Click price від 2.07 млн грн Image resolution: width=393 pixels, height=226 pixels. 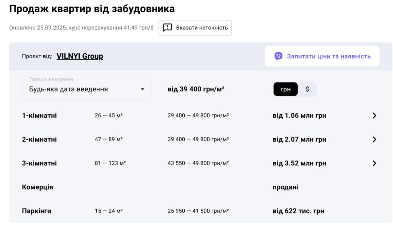coord(299,139)
